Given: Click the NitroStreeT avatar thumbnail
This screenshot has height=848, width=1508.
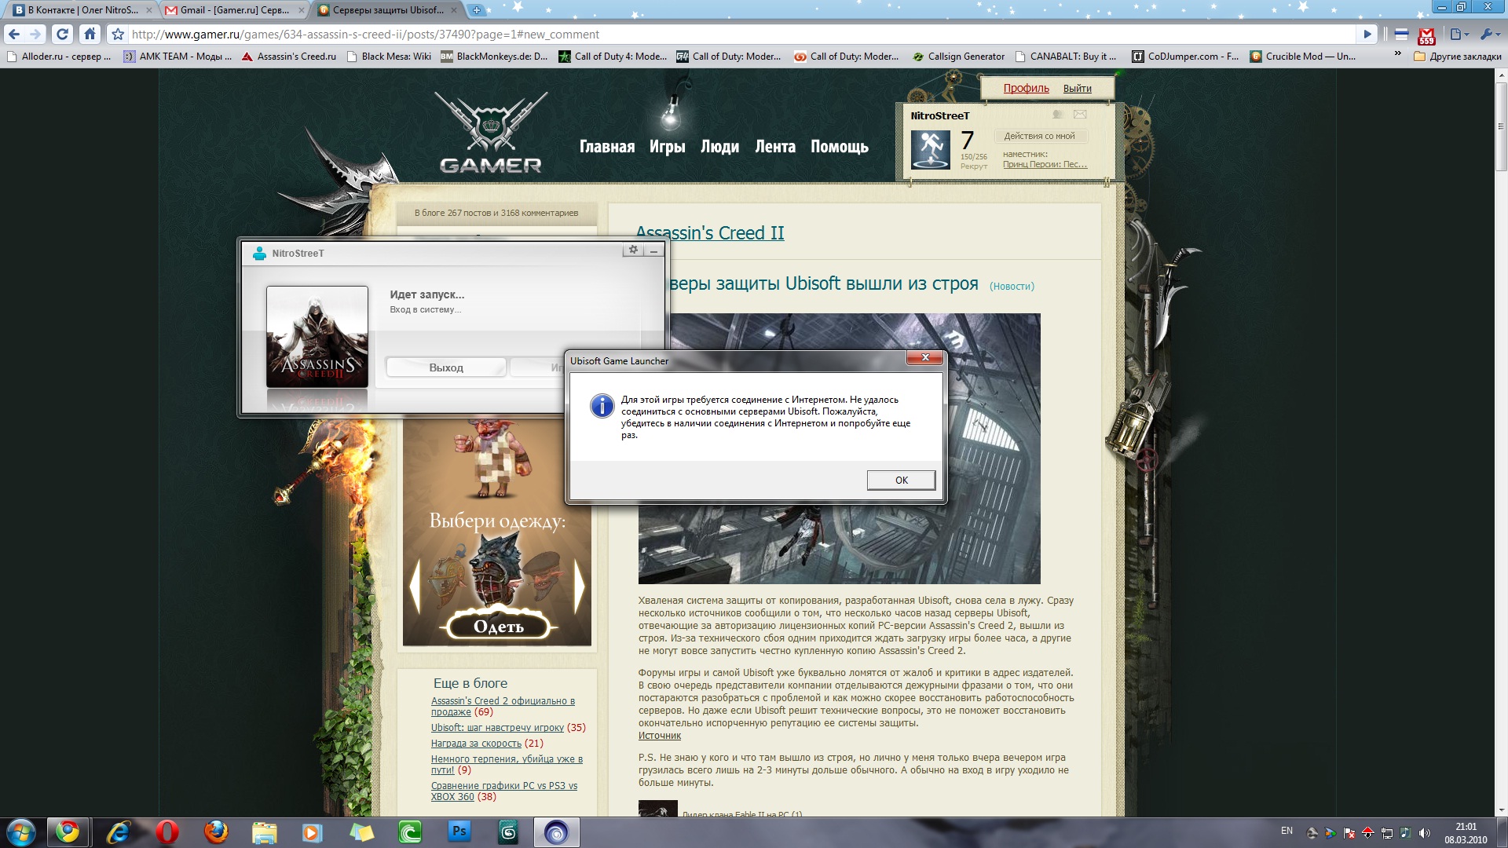Looking at the screenshot, I should pyautogui.click(x=930, y=149).
